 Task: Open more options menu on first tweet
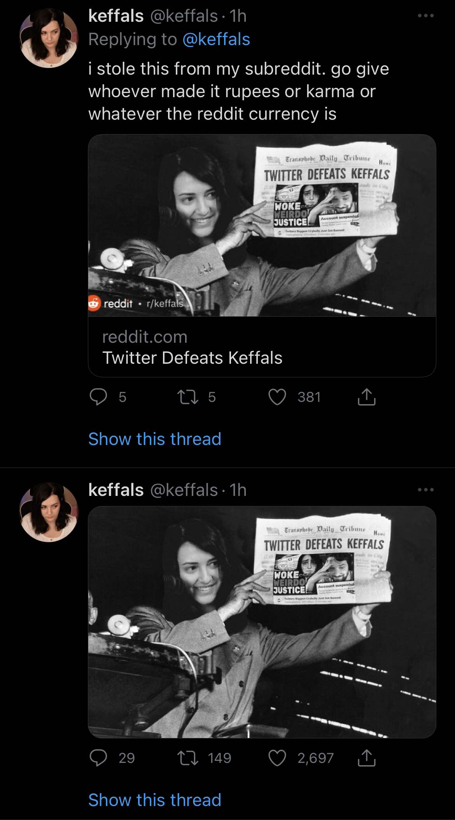click(x=426, y=16)
